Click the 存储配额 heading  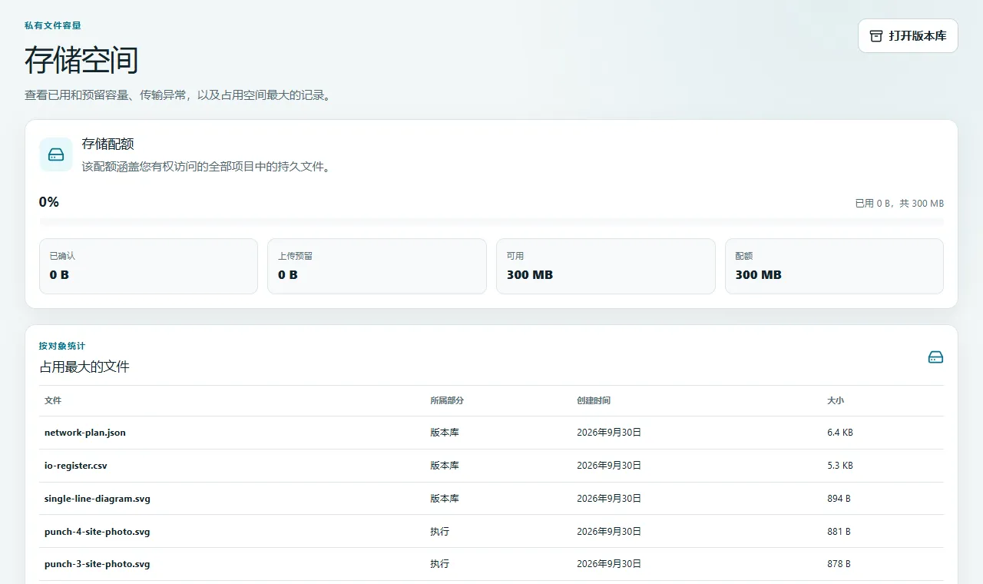[108, 144]
